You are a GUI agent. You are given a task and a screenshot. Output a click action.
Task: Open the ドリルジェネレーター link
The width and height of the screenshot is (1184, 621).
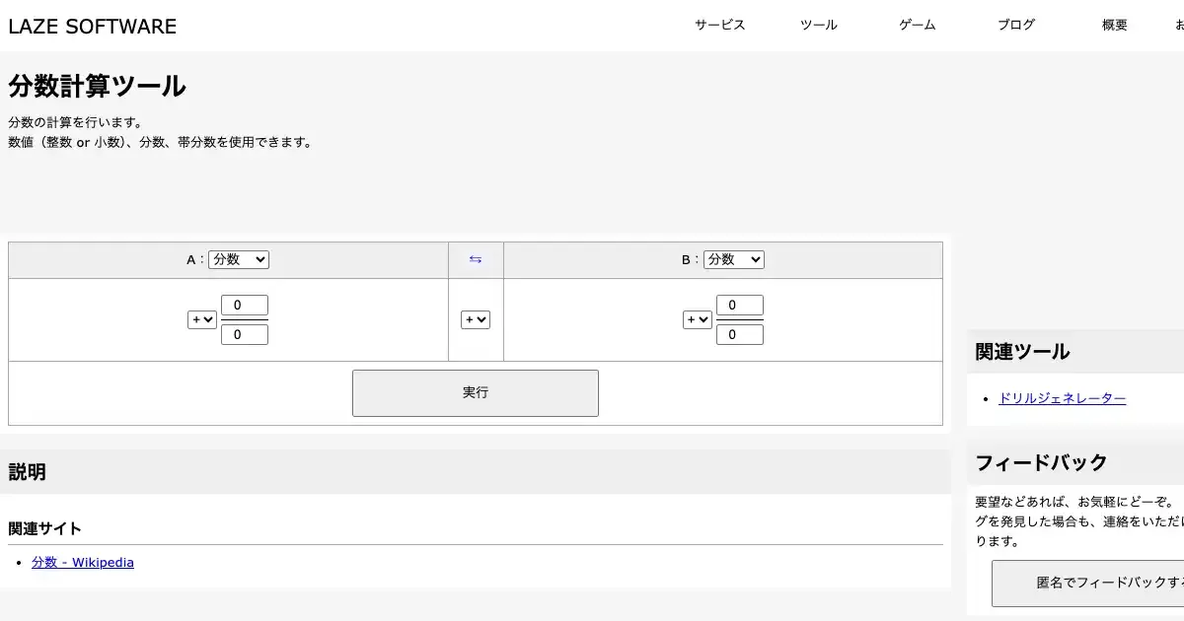[1063, 399]
